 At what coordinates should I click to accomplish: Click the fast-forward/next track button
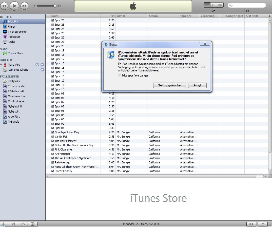pyautogui.click(x=25, y=6)
